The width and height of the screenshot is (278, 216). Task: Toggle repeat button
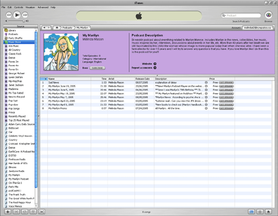25,212
